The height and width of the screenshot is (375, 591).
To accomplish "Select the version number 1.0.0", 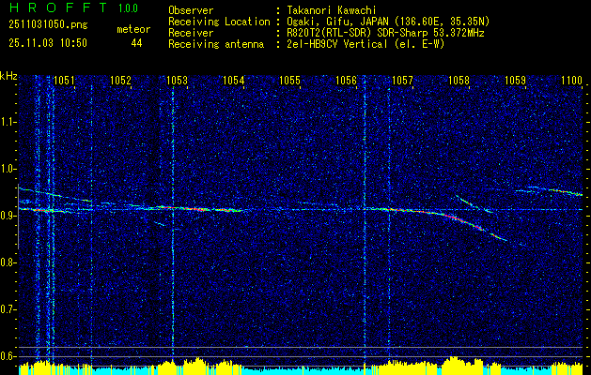I will (x=128, y=8).
